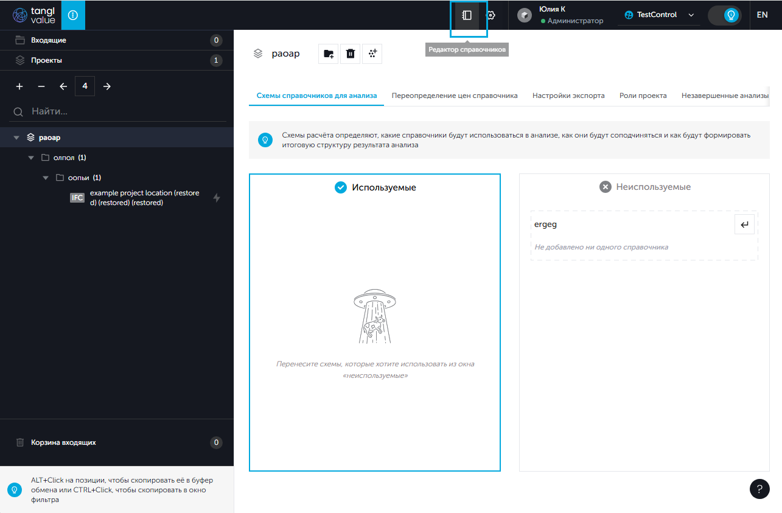This screenshot has width=782, height=513.
Task: Click the trash delete icon beside раоар
Action: click(x=351, y=54)
